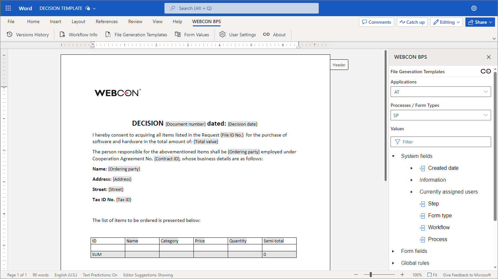
Task: Open User Settings
Action: point(238,35)
